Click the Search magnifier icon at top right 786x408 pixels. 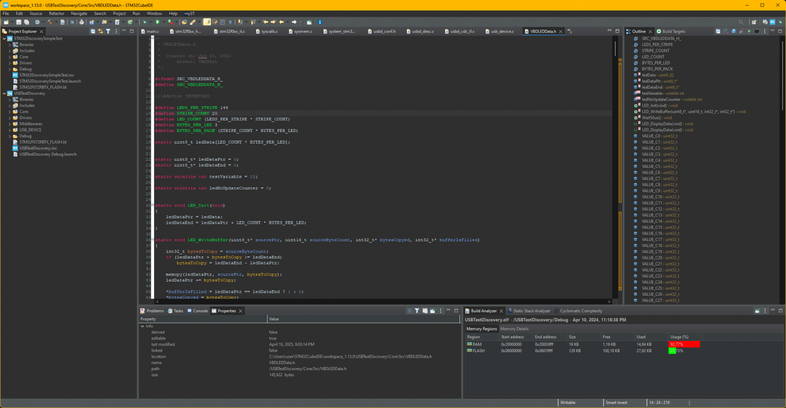tap(741, 22)
